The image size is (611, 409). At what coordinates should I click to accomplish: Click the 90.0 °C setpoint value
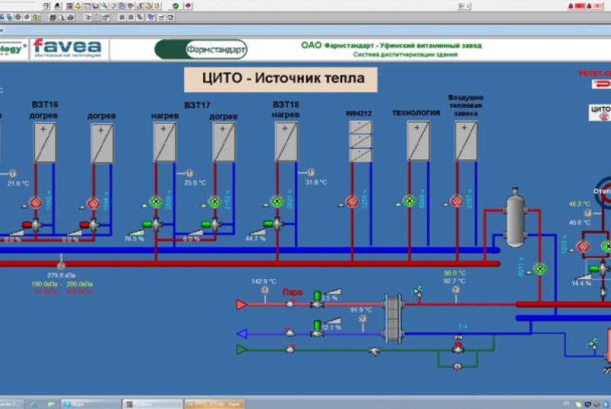[454, 273]
